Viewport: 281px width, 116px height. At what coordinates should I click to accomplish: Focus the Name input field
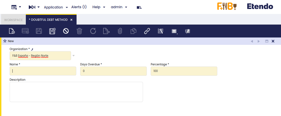point(43,71)
